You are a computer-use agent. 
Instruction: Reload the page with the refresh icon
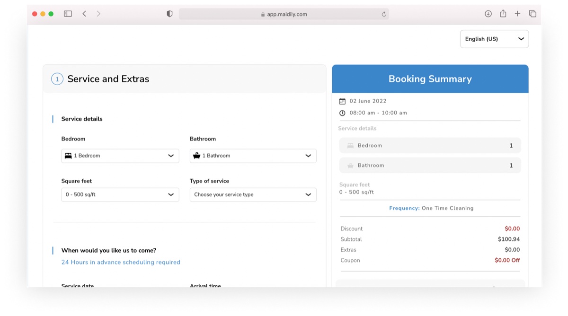coord(384,14)
